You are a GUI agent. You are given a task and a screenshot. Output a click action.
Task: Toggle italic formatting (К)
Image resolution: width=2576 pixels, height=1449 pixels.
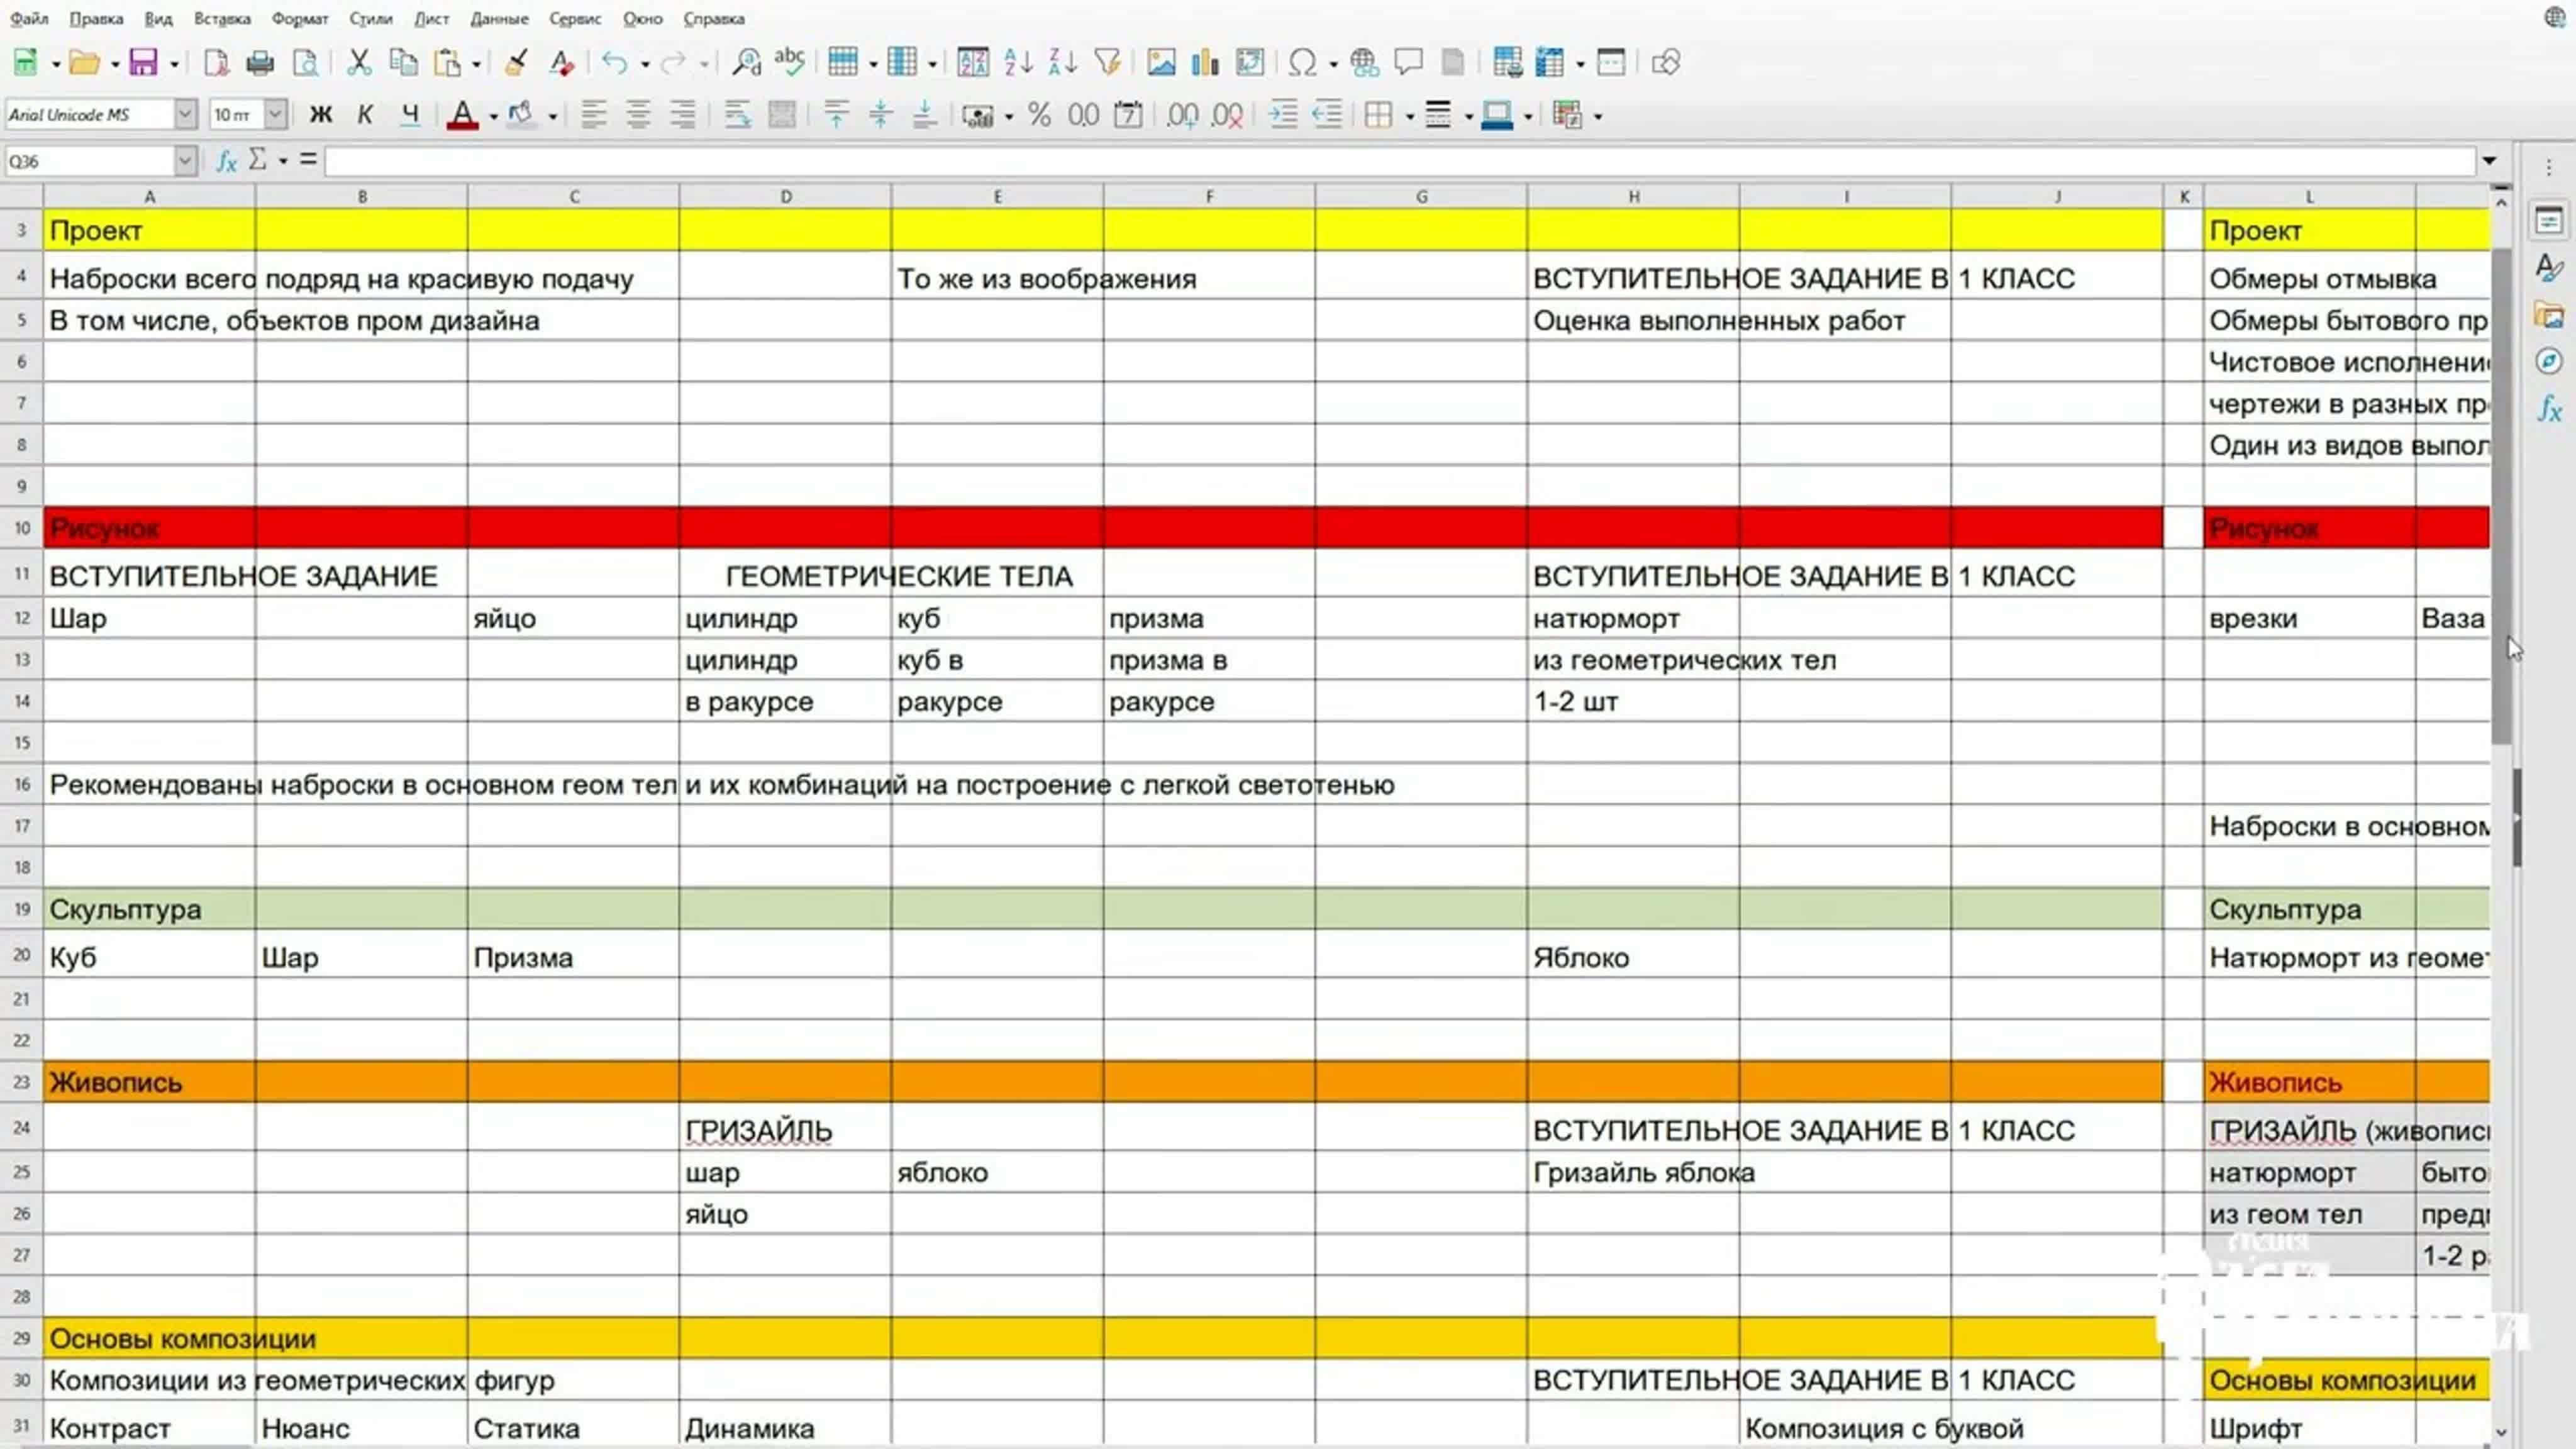[365, 115]
